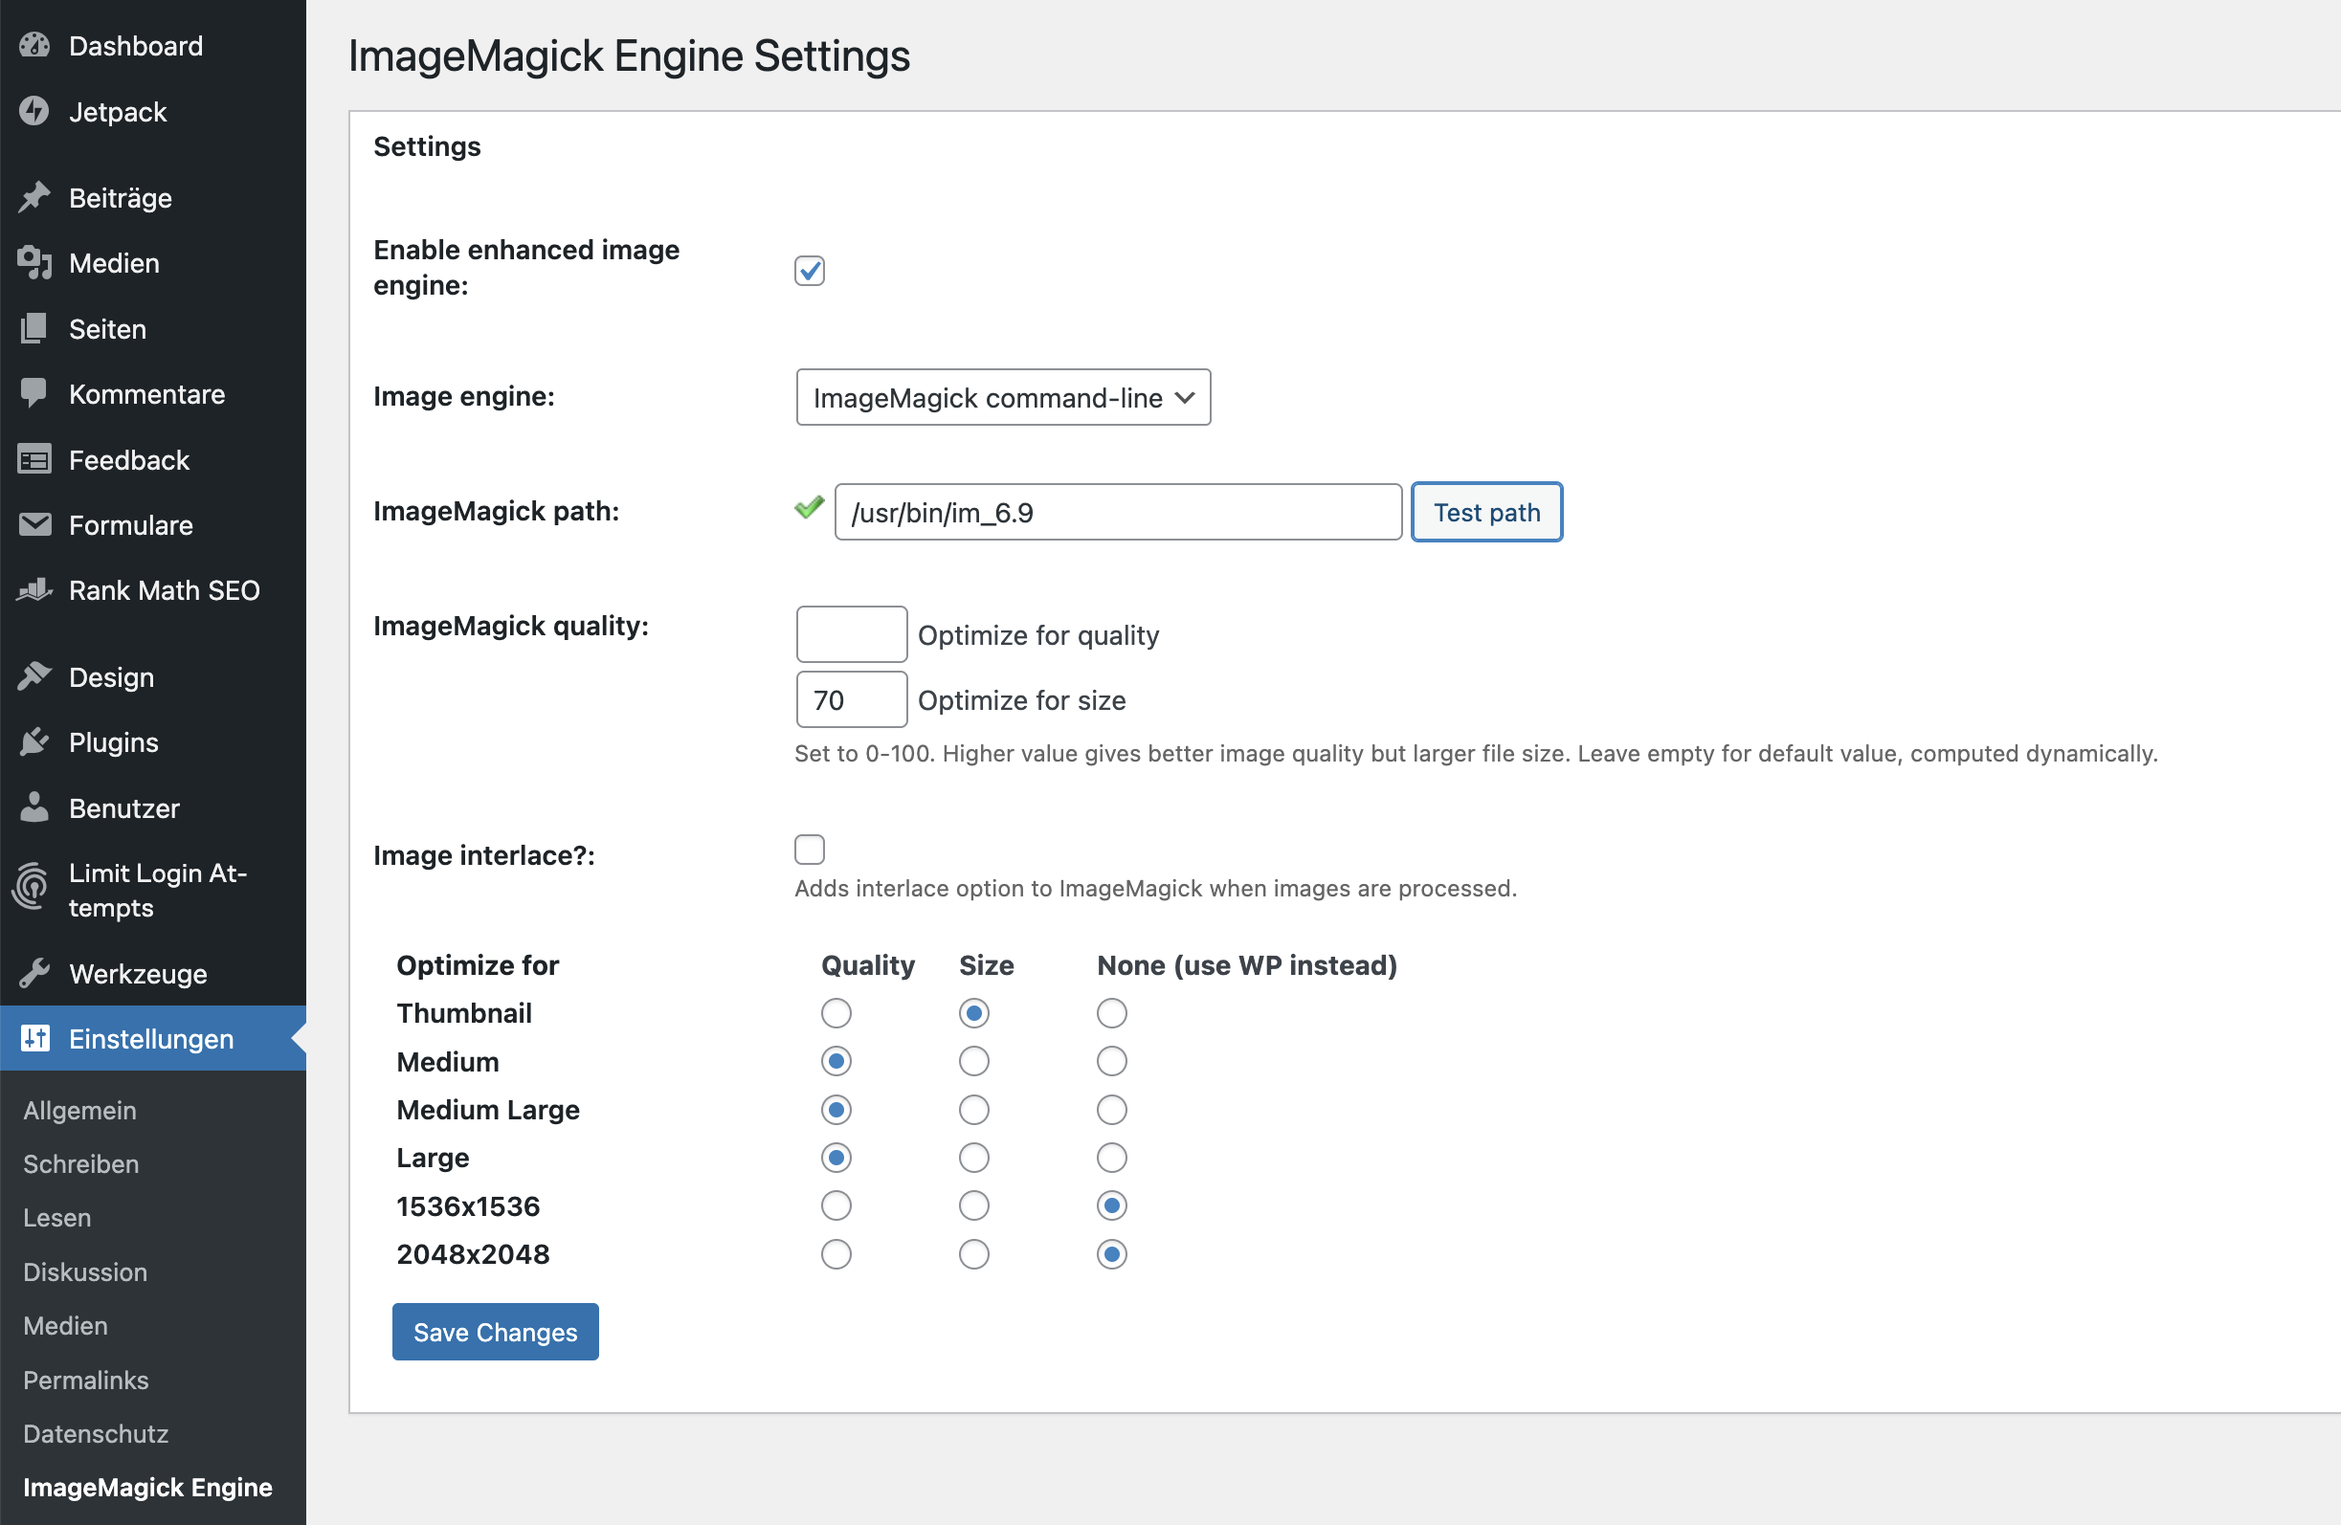The height and width of the screenshot is (1525, 2341).
Task: Click the Formulare envelope icon
Action: coord(34,524)
